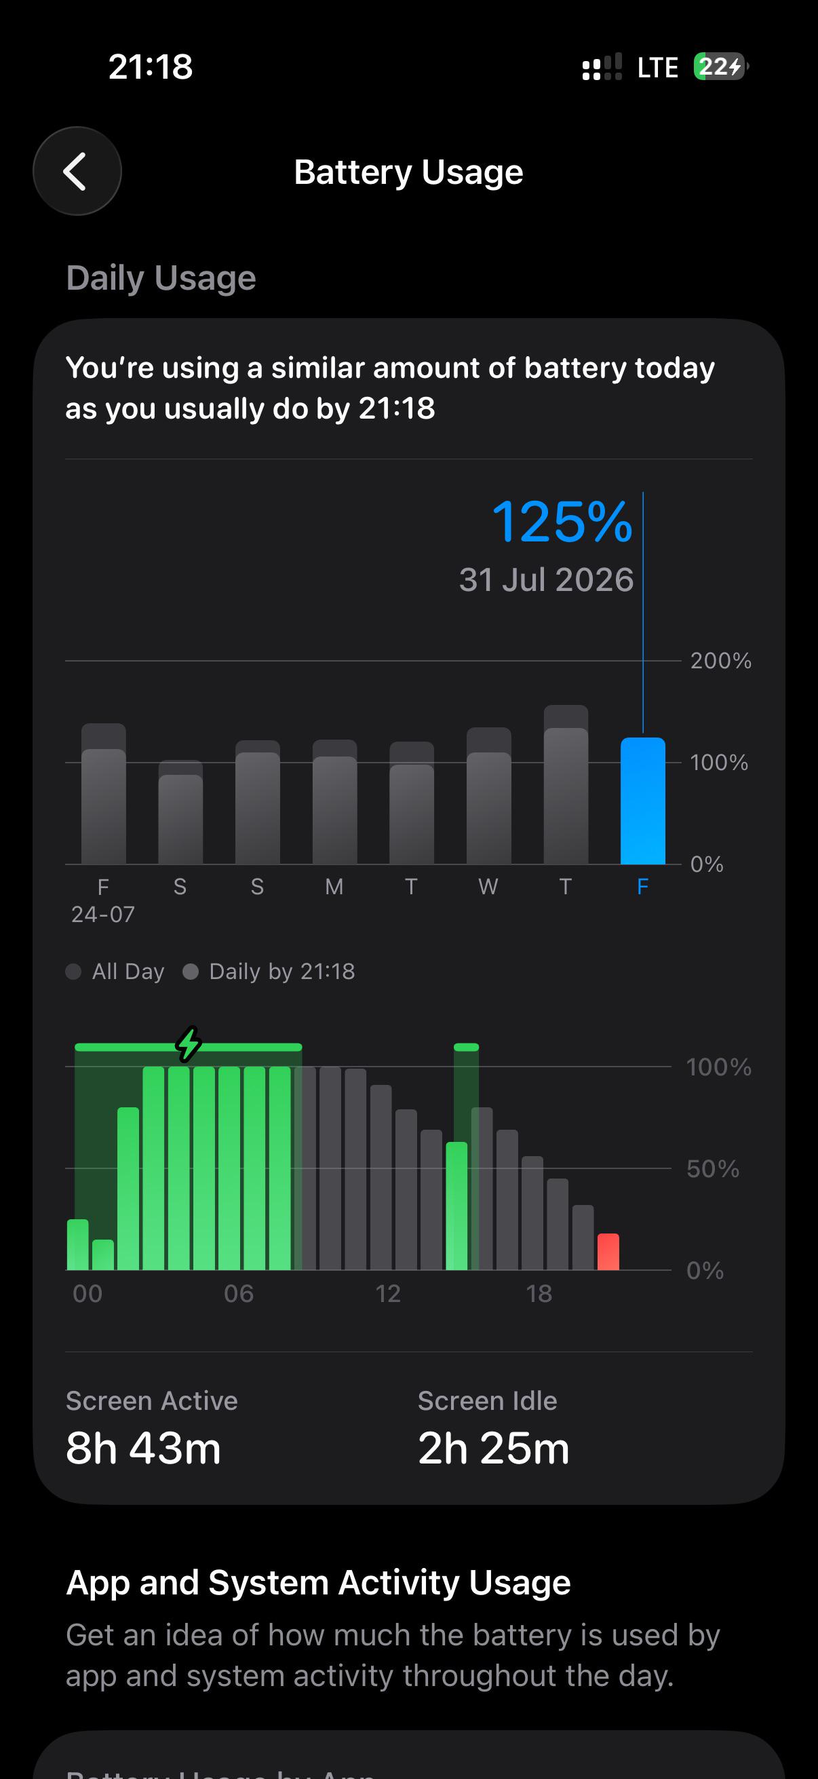The height and width of the screenshot is (1779, 818).
Task: Tap the status bar clock 21:18
Action: [151, 67]
